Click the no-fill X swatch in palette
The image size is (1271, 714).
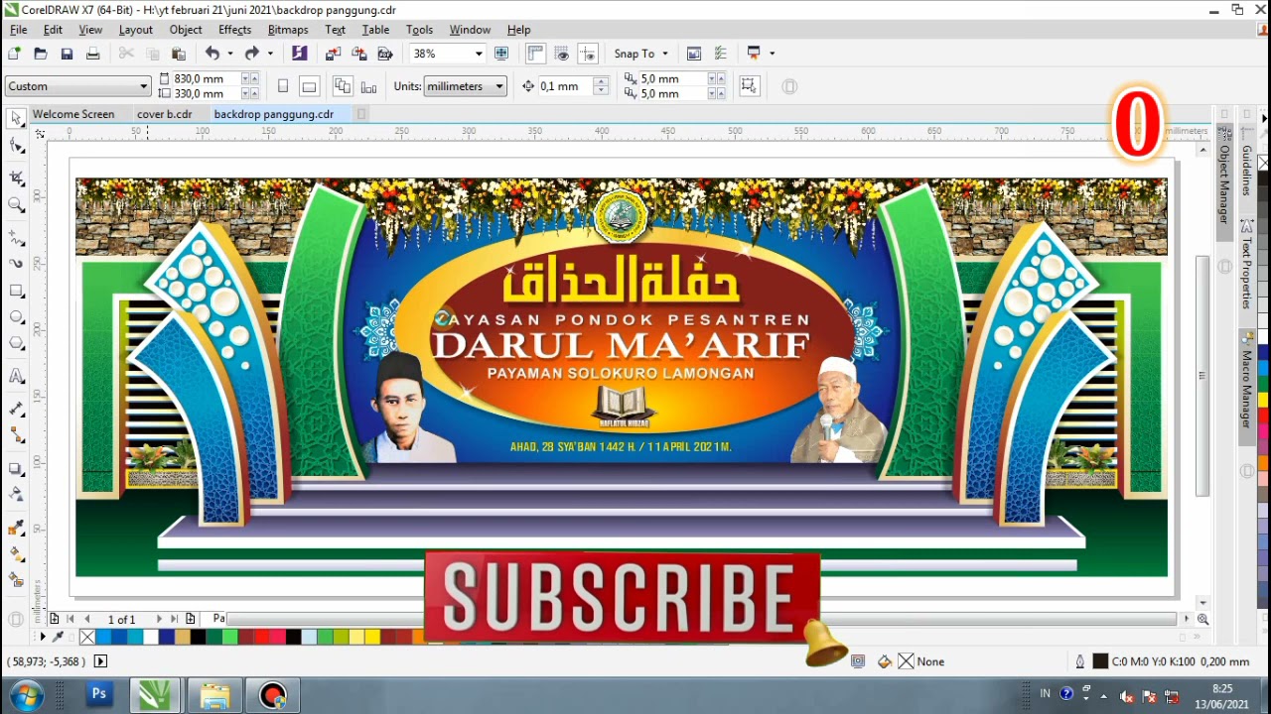(87, 637)
